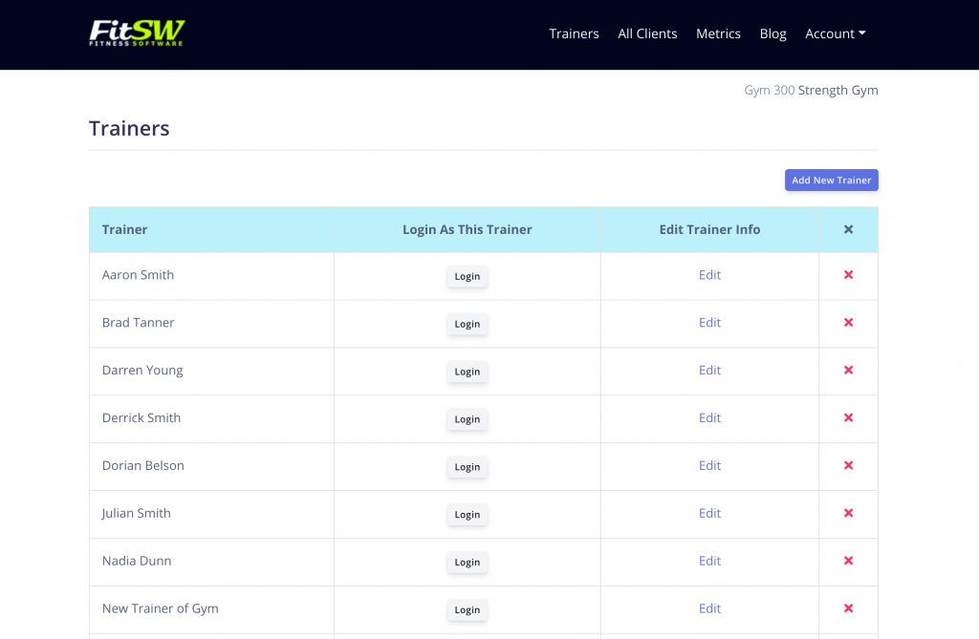Edit Dorian Belson's trainer info
979x639 pixels.
coord(709,465)
